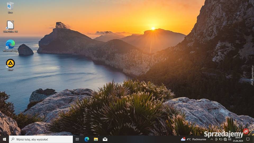Click the taskbar search box

point(41,139)
